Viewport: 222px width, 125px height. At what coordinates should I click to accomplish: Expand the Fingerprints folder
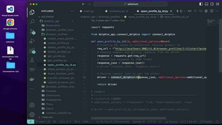54,100
